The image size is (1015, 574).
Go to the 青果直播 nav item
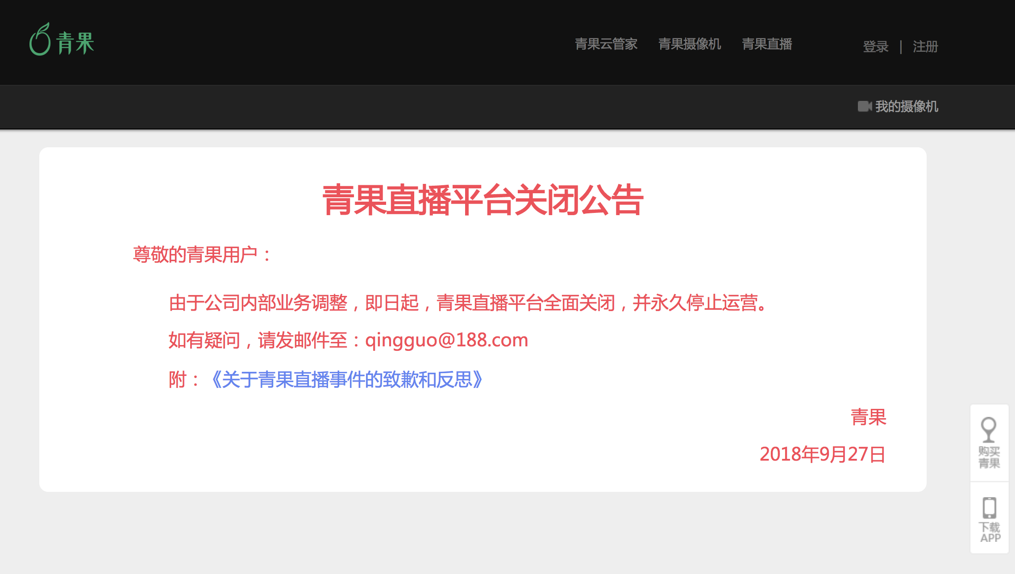click(767, 44)
